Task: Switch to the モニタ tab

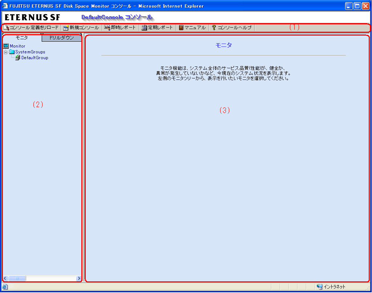Action: (x=22, y=38)
